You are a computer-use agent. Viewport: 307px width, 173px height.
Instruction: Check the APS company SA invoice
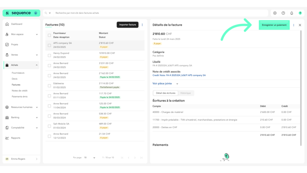click(50, 45)
